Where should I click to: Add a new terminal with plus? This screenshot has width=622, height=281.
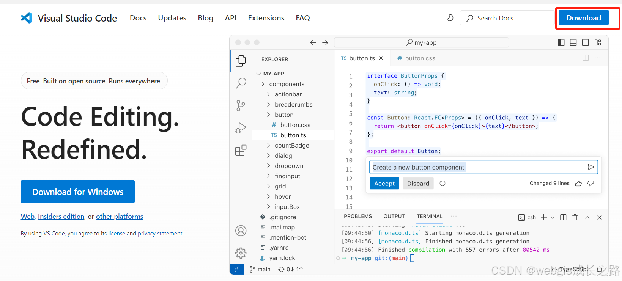coord(544,217)
